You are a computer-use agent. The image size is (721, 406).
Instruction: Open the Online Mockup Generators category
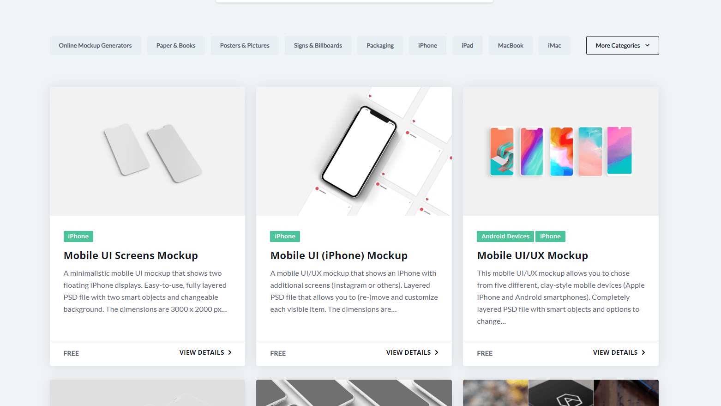[95, 45]
